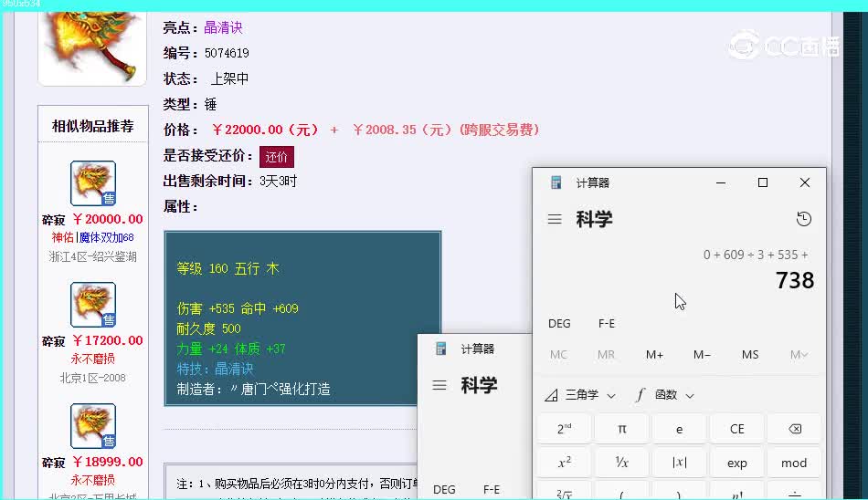Open calculator history panel
The image size is (868, 500).
(804, 219)
